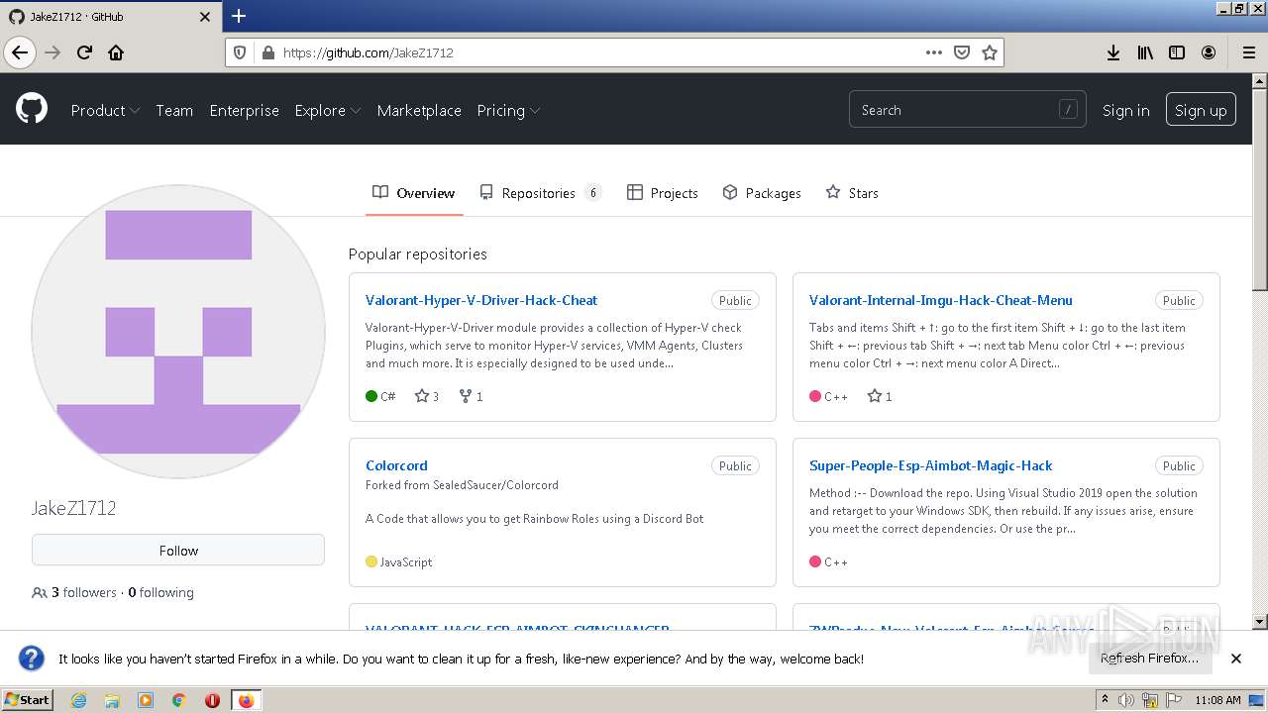
Task: Open the Page actions three-dot menu
Action: click(x=933, y=52)
